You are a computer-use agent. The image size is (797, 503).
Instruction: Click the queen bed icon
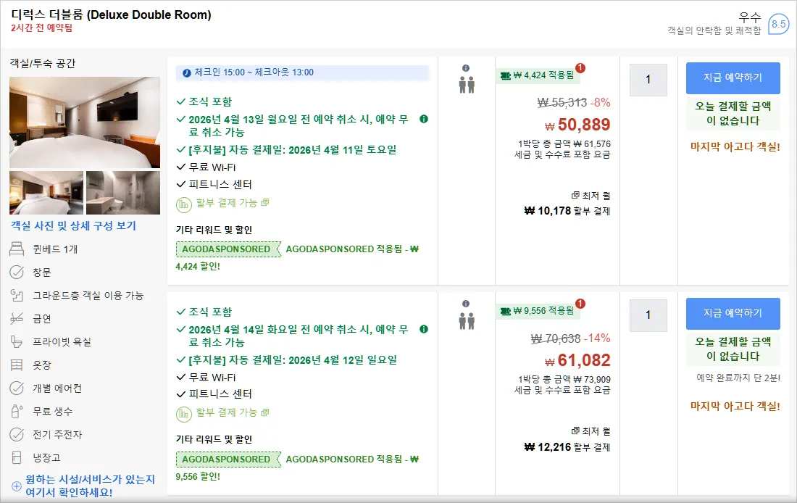click(x=17, y=249)
